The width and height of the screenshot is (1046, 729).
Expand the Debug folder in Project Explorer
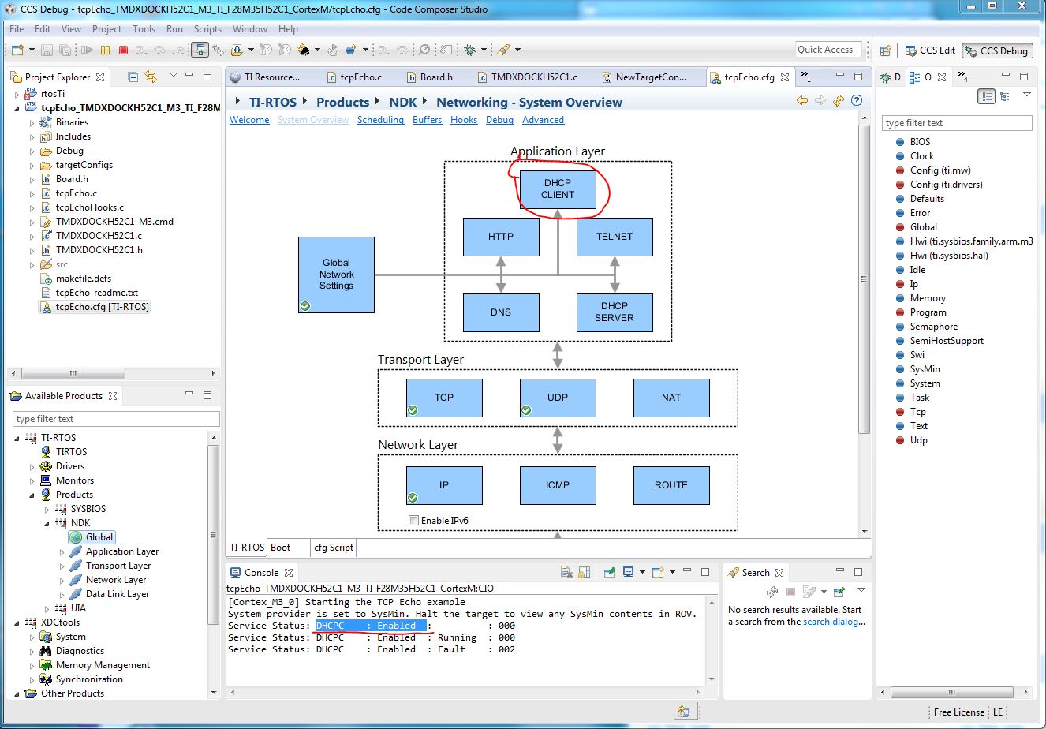point(32,151)
